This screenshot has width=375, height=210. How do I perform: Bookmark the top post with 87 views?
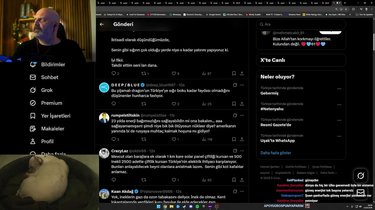coord(234,73)
